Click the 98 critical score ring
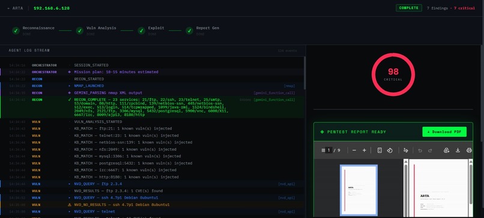Image resolution: width=484 pixels, height=218 pixels. [393, 74]
